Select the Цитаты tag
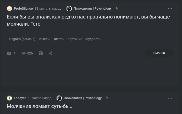This screenshot has width=182, height=114. (x=58, y=39)
